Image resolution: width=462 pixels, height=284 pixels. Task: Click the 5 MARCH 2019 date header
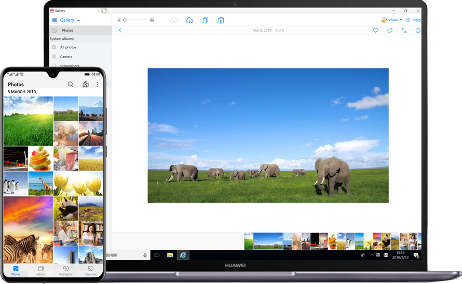point(22,92)
